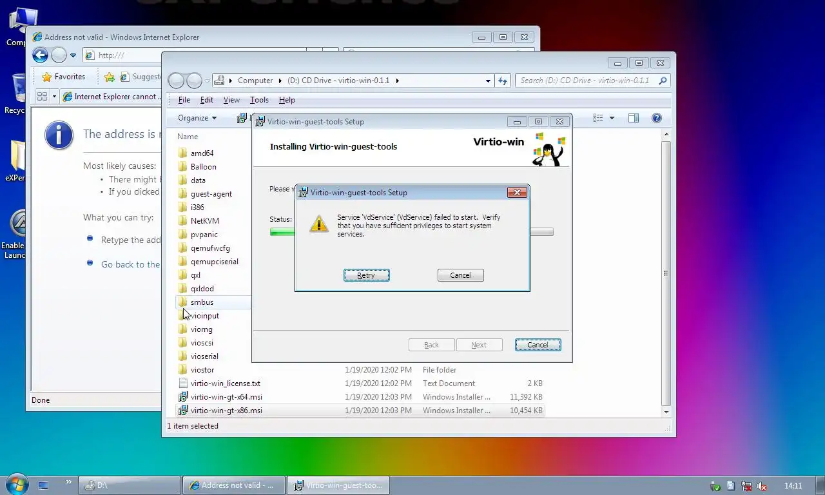
Task: Click the change view icon in Explorer
Action: click(598, 118)
